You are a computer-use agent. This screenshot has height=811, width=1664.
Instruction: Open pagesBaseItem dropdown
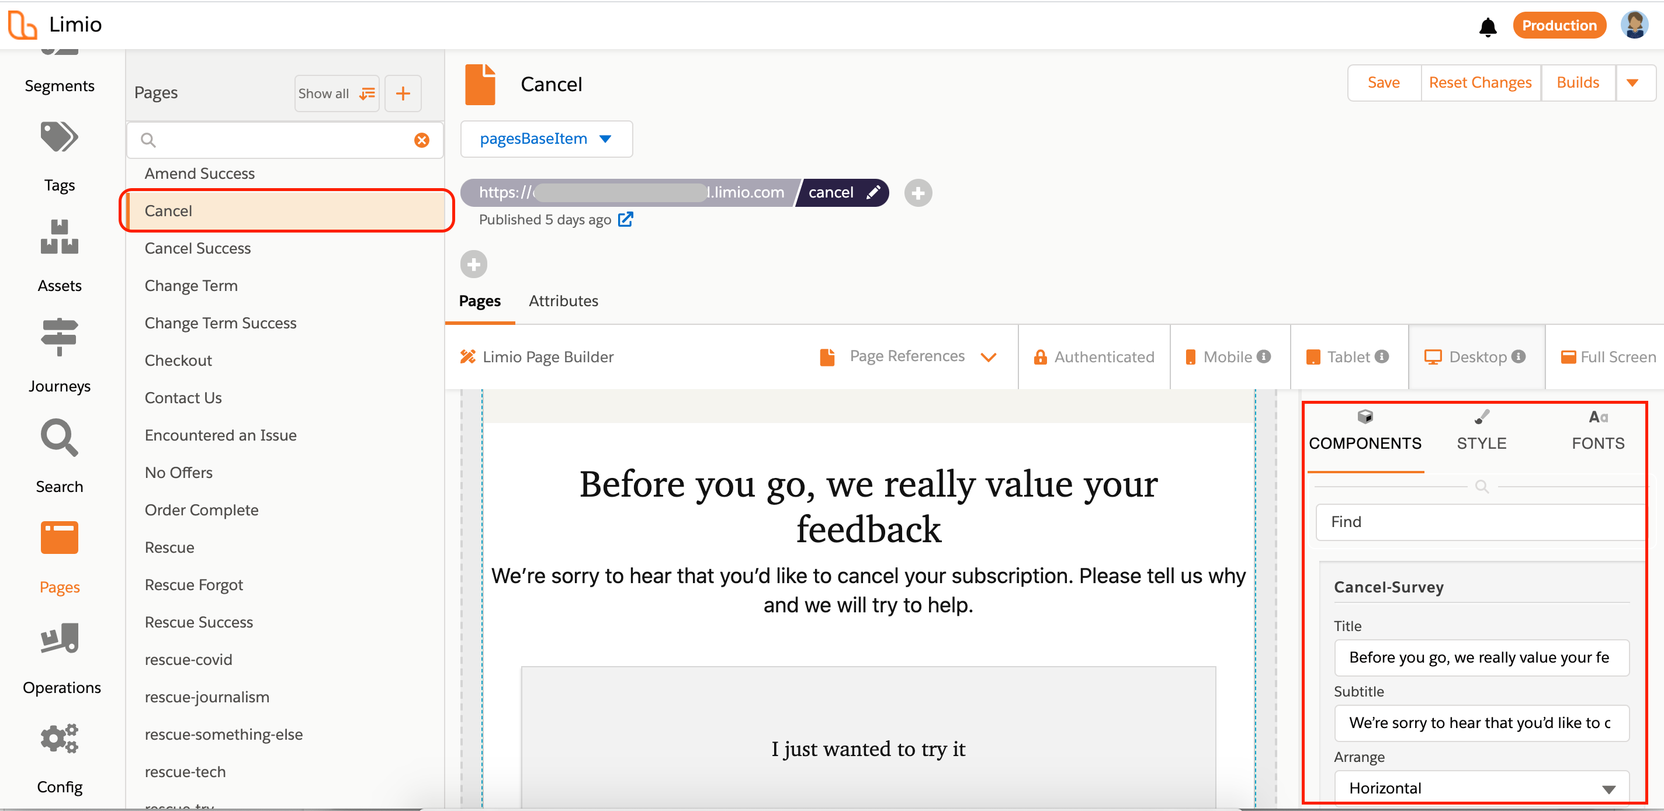(x=546, y=139)
